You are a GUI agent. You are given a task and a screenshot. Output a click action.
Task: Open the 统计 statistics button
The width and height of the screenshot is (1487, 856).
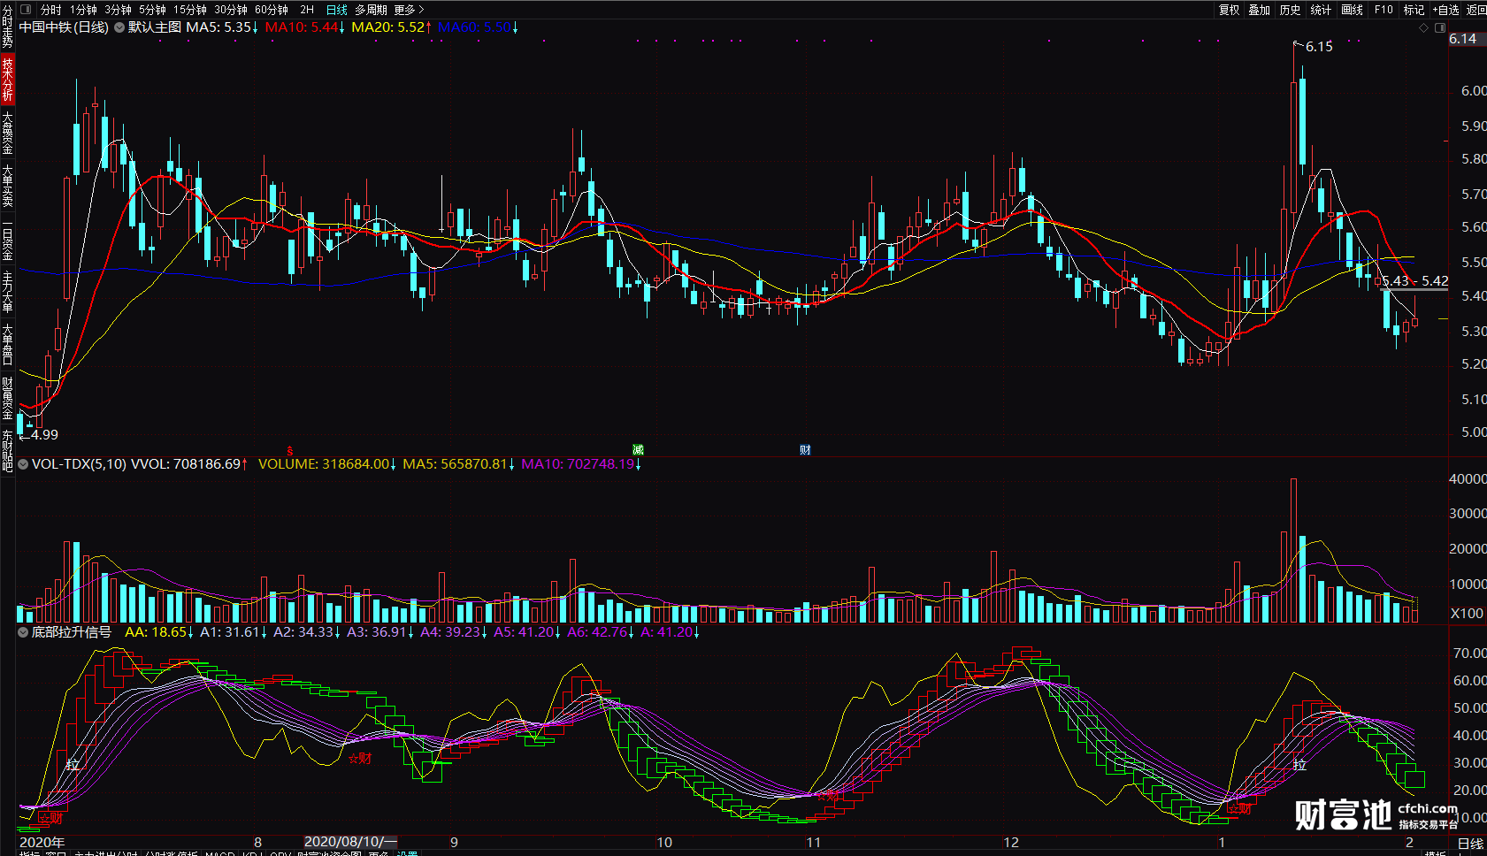[1322, 10]
